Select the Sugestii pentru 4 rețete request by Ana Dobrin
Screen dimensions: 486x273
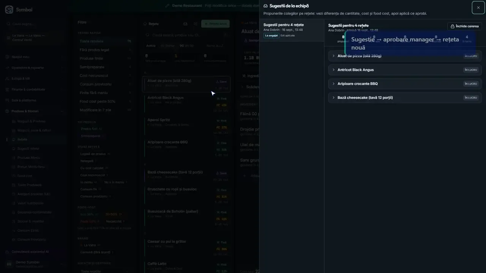click(x=291, y=30)
